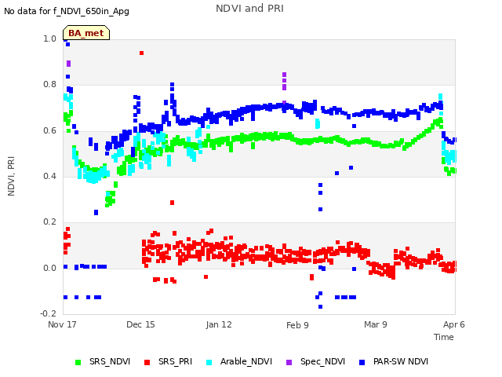
Task: Click the 0.2 y-axis tick label
Action: pos(49,221)
